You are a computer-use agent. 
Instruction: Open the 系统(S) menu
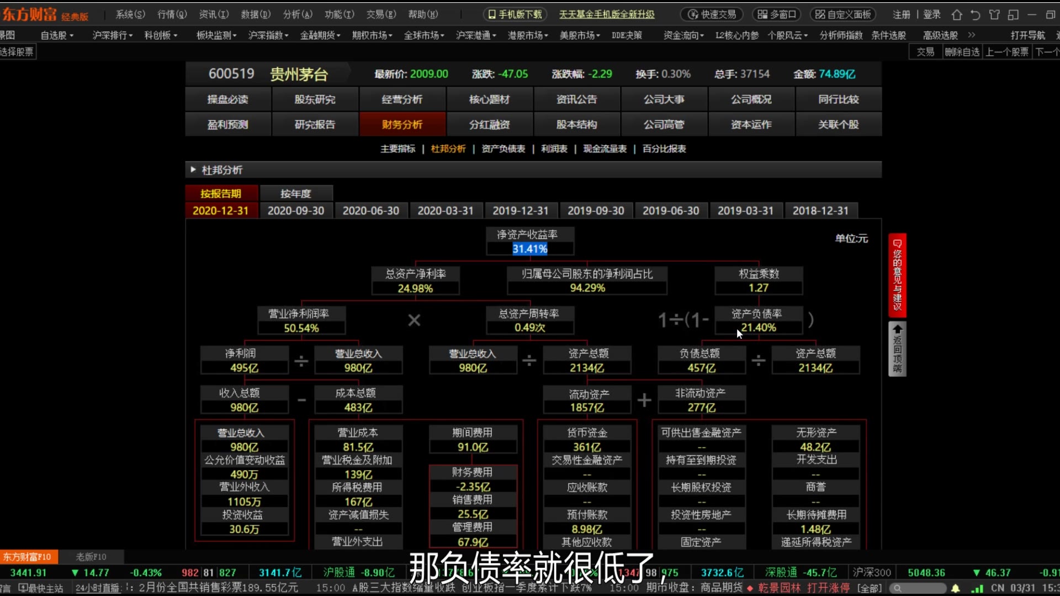tap(130, 14)
